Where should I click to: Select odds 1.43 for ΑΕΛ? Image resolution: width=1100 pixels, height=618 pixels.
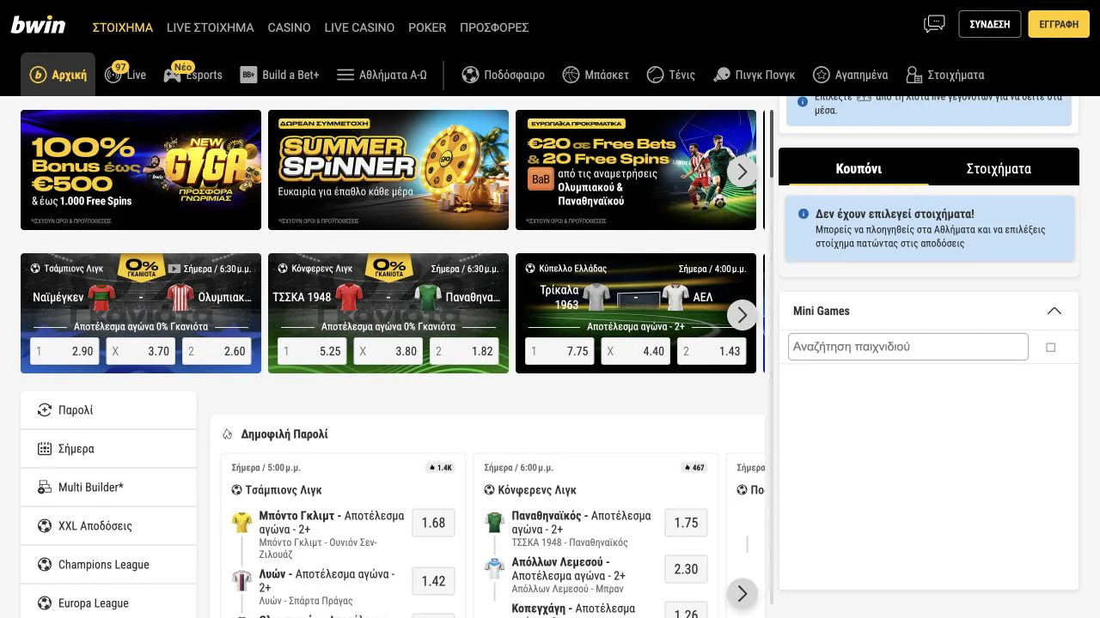712,351
